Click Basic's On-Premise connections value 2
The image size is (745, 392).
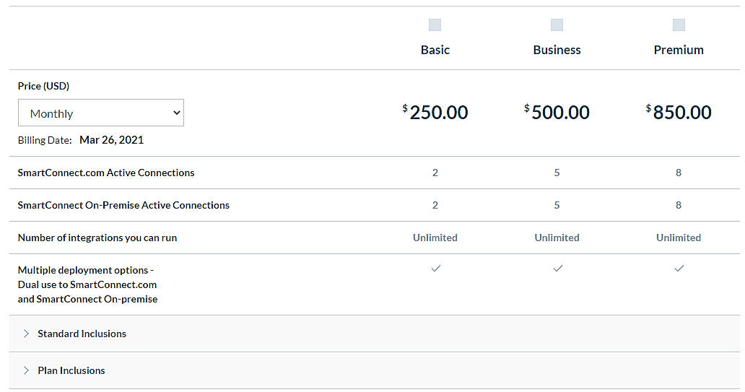[435, 205]
